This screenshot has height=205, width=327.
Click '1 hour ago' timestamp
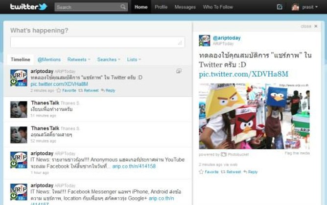[x=40, y=173]
